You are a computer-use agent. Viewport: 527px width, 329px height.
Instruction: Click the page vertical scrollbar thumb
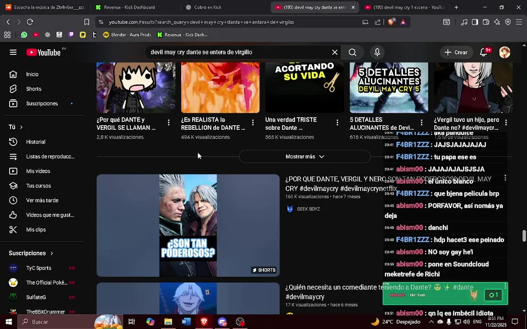coord(524,236)
